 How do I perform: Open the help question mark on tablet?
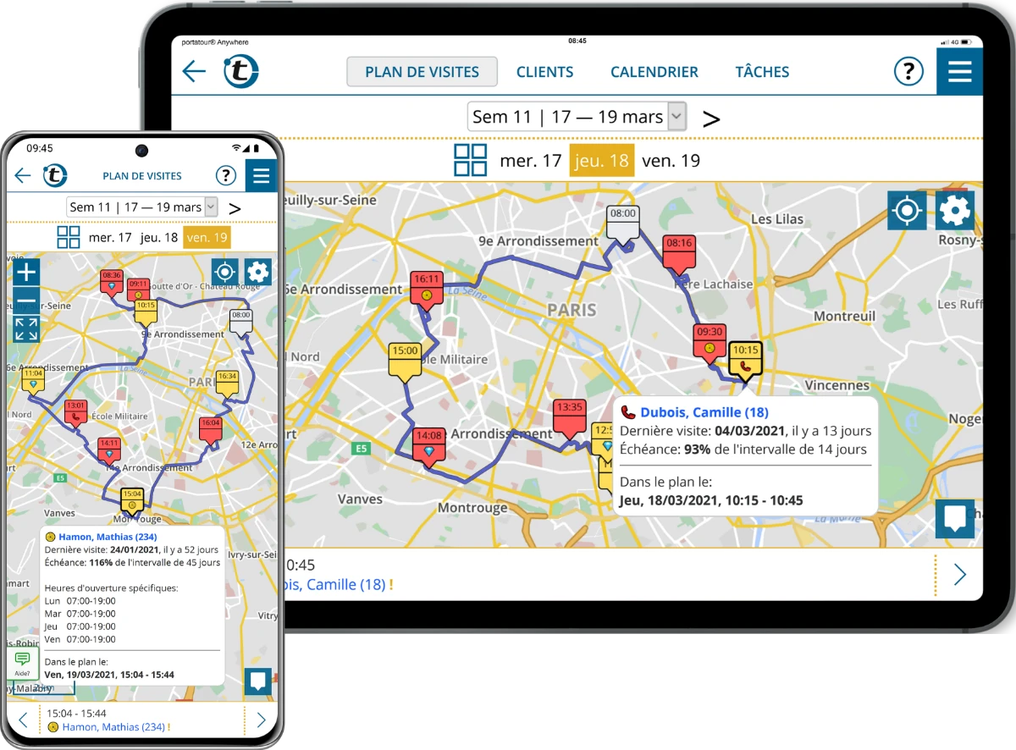tap(908, 71)
